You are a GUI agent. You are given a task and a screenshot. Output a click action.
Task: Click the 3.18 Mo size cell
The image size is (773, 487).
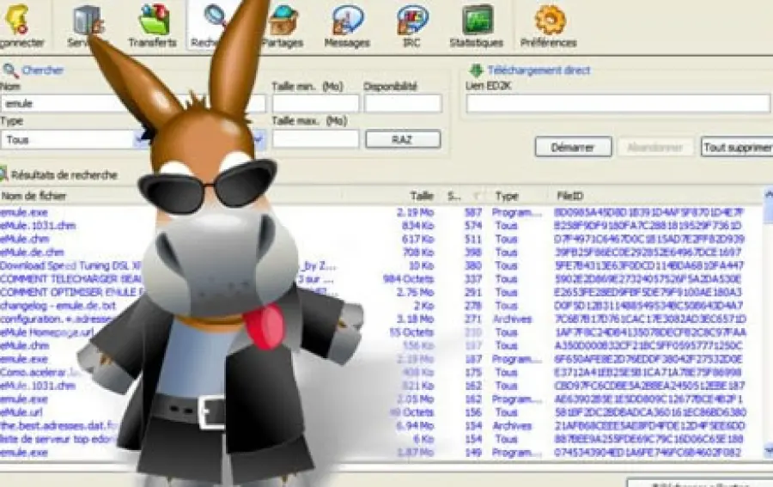coord(415,319)
